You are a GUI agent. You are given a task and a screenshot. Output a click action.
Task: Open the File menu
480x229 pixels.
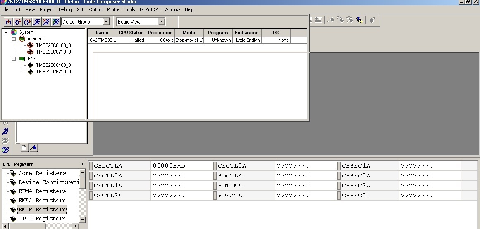[5, 9]
